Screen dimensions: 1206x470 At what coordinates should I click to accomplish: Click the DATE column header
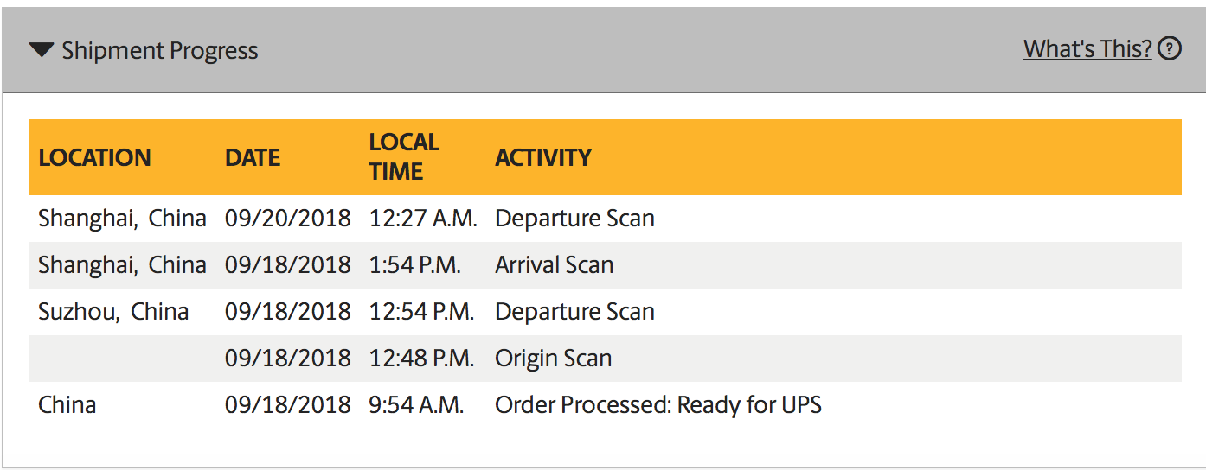pos(253,157)
